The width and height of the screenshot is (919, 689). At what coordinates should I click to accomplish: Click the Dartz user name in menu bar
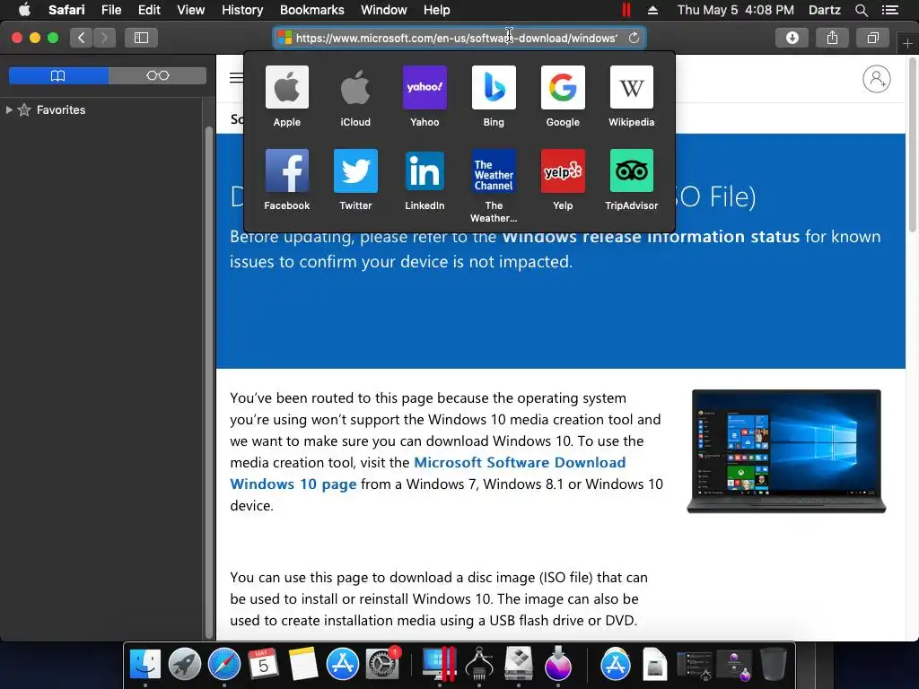tap(824, 10)
